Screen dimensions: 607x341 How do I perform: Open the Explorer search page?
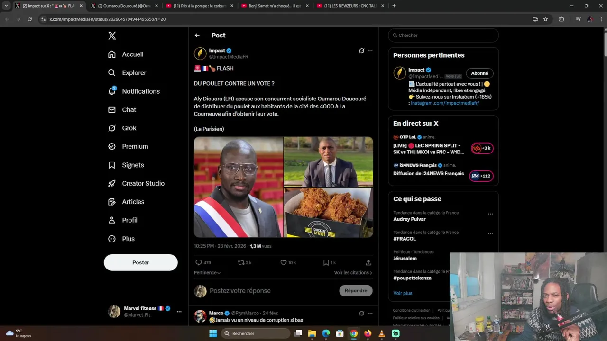click(127, 73)
